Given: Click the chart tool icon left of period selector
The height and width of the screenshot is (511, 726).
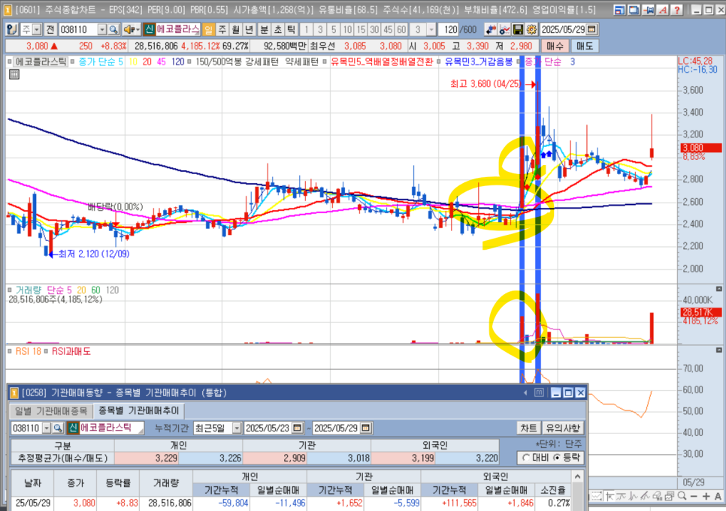Looking at the screenshot, I should [11, 29].
